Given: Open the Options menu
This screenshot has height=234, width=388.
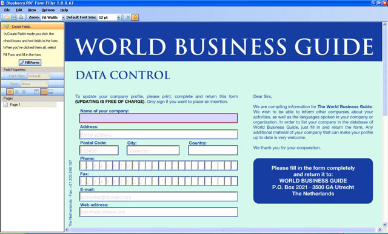Looking at the screenshot, I should coord(48,10).
